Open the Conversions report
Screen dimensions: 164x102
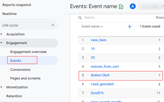pyautogui.click(x=20, y=69)
